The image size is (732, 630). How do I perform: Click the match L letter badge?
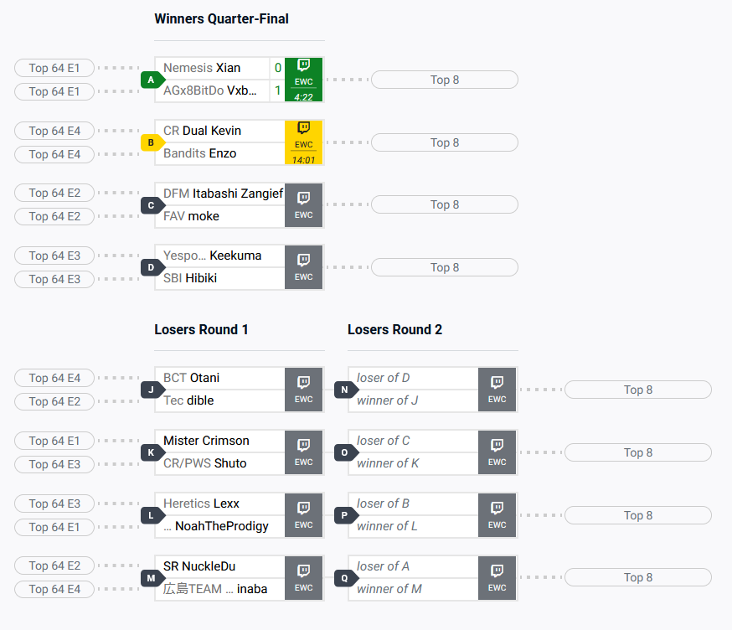152,515
